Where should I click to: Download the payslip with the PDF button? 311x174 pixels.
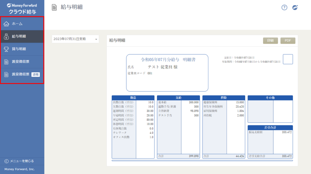[x=288, y=40]
